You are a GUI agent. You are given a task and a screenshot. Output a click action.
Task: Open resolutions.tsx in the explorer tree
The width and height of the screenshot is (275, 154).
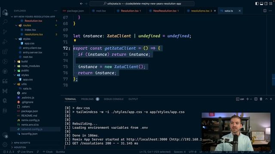34,34
